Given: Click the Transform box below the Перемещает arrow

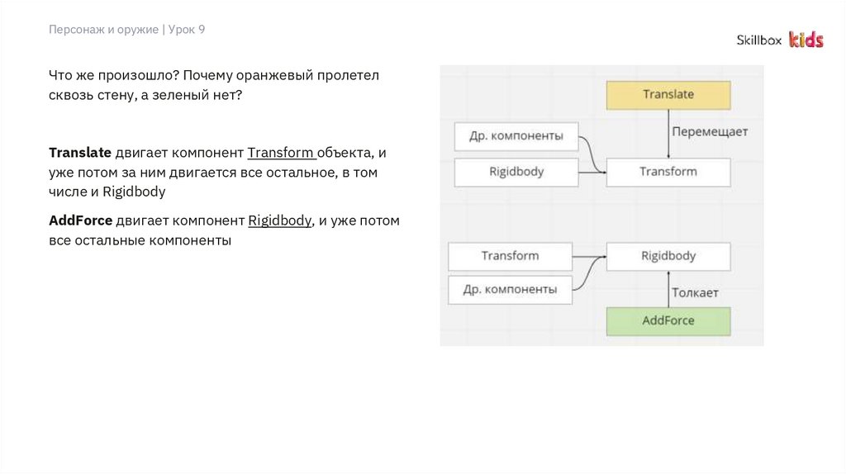Looking at the screenshot, I should [x=668, y=172].
